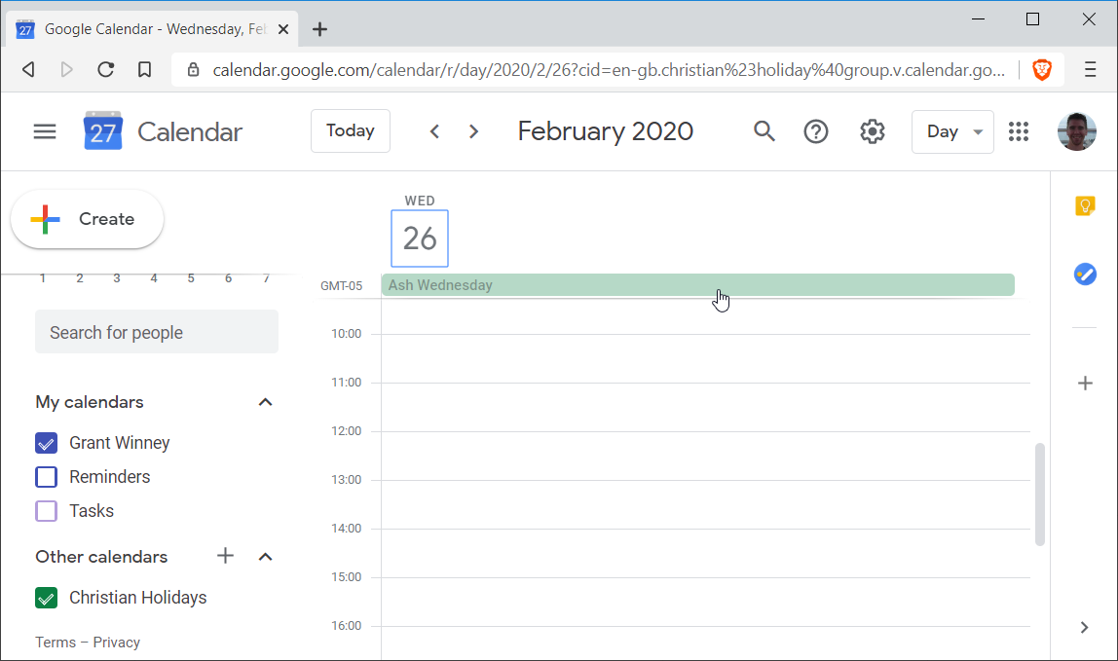Open the Ash Wednesday all-day event
The width and height of the screenshot is (1118, 661).
(697, 285)
